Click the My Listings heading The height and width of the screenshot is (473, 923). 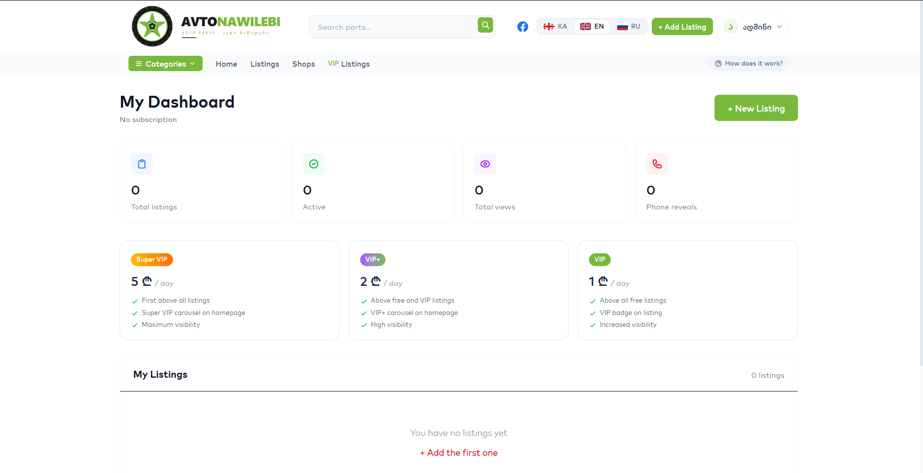tap(161, 374)
